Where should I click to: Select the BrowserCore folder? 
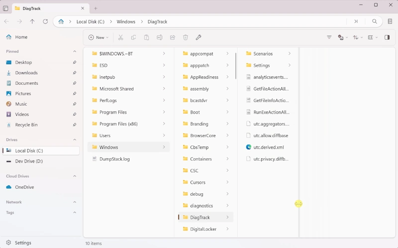[x=205, y=135]
